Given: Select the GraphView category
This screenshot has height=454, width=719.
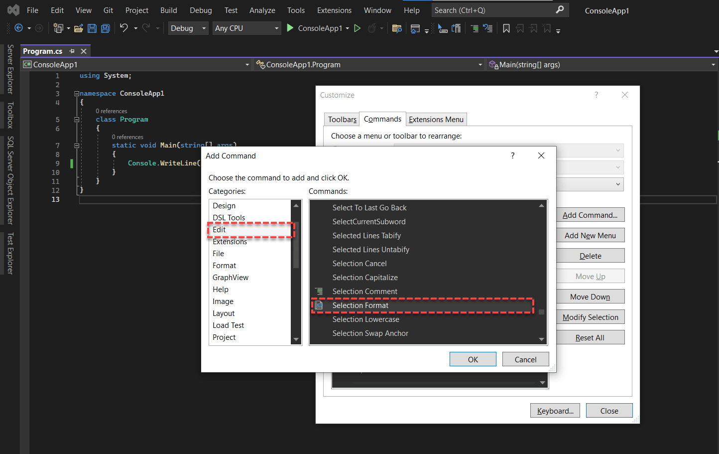Looking at the screenshot, I should 250,278.
